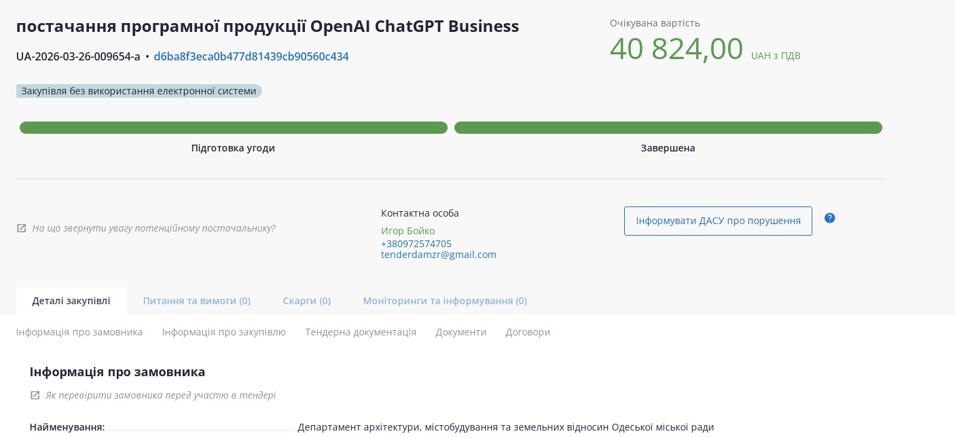Click external-link icon beside 'Як перевірити замовника'

click(x=35, y=395)
